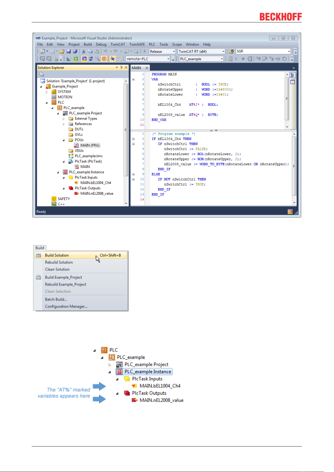Click the Open File folder icon
Image resolution: width=334 pixels, height=472 pixels.
[62, 52]
